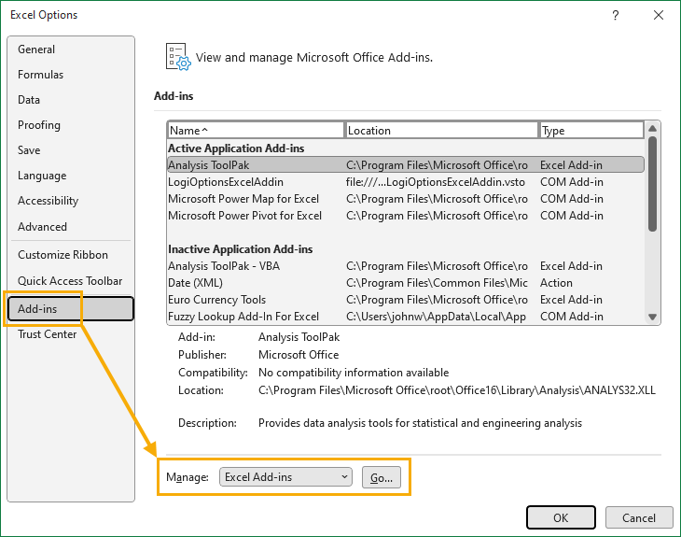Click the Publisher value 'Microsoft Office'
The image size is (681, 537).
tap(299, 355)
